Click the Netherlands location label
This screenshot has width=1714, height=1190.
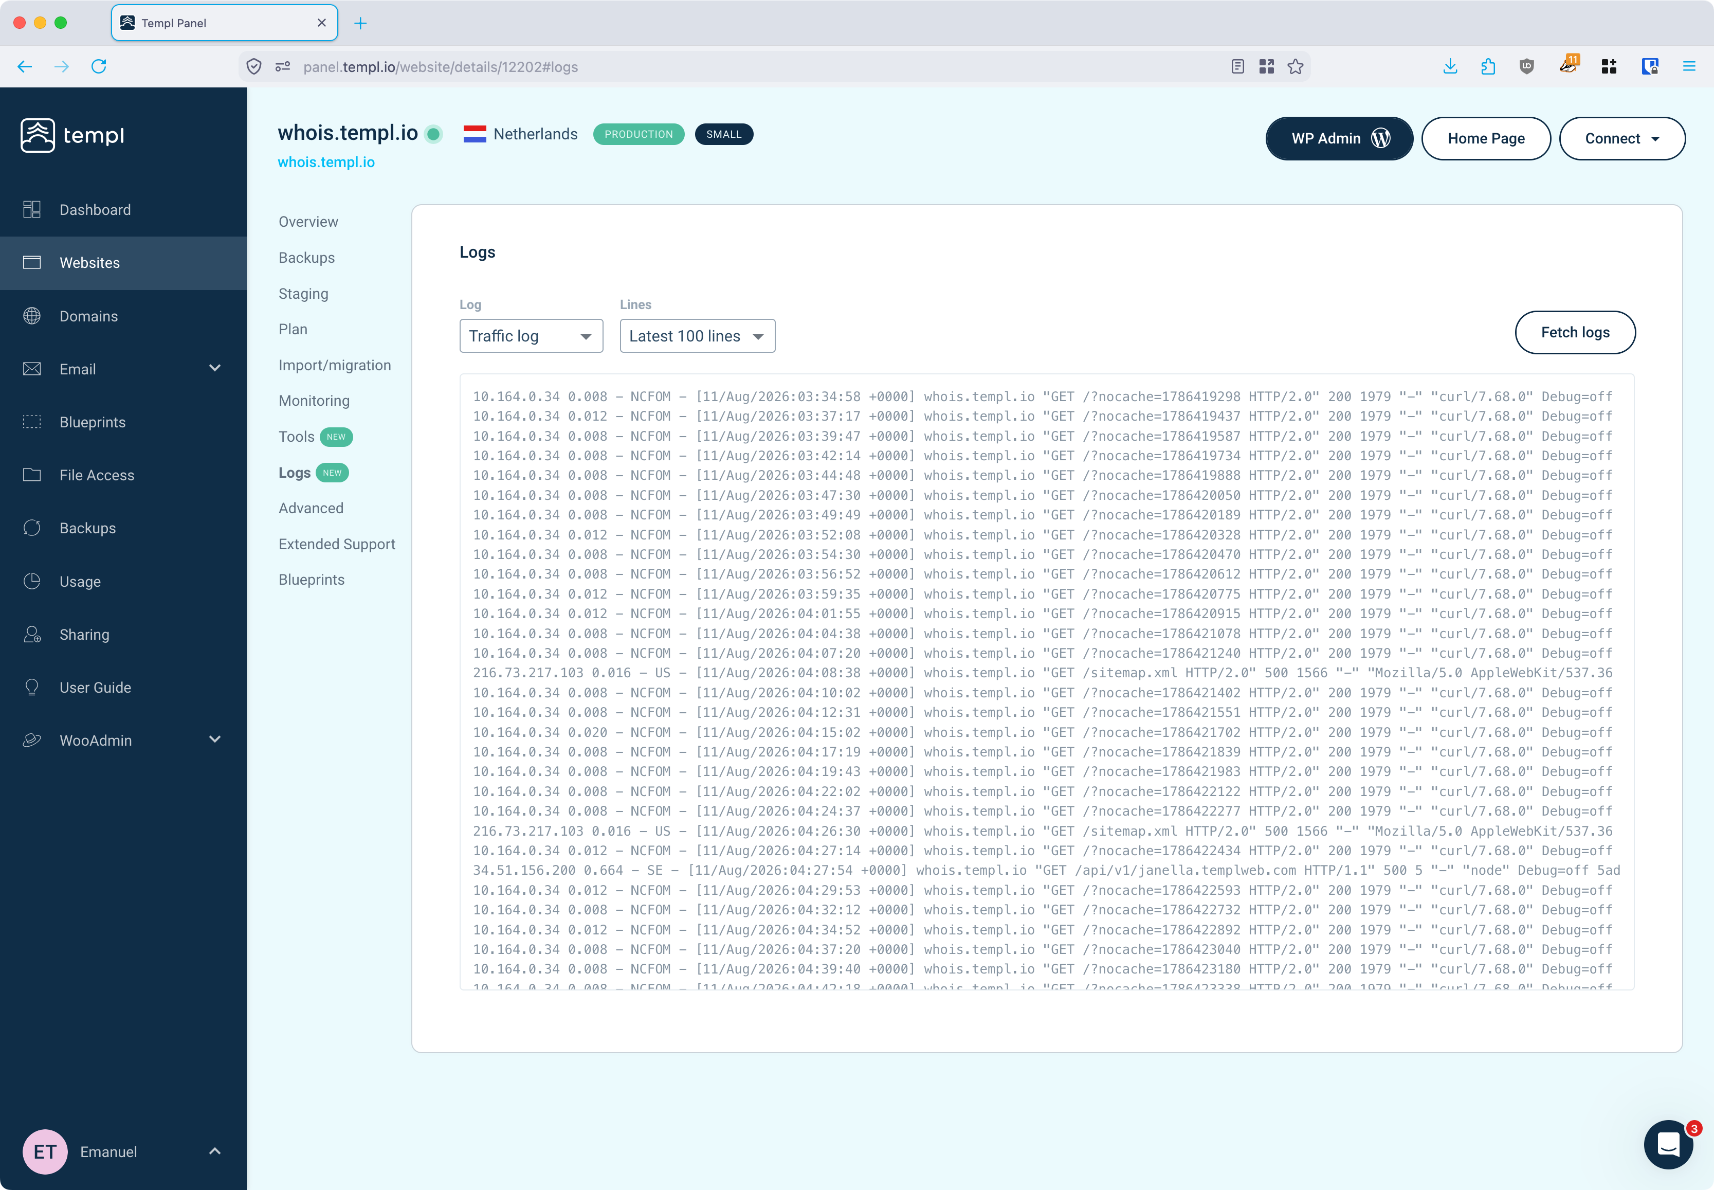tap(535, 134)
